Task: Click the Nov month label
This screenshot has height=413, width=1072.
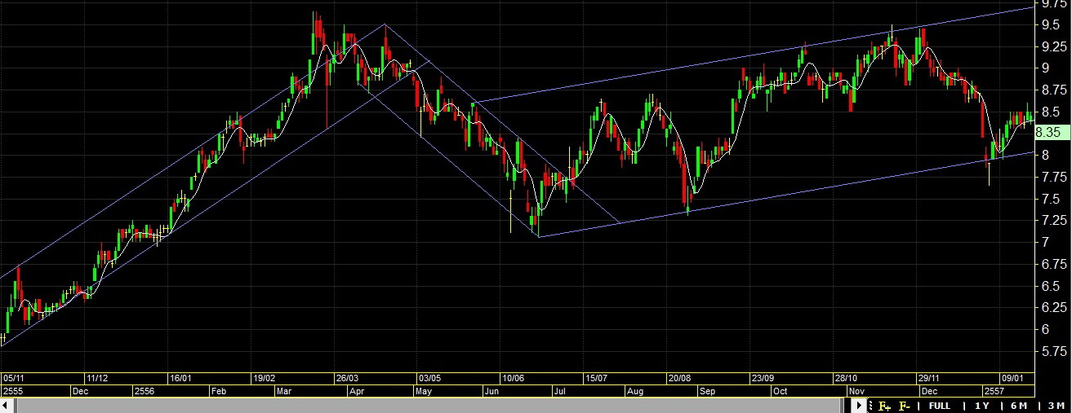Action: coord(857,392)
